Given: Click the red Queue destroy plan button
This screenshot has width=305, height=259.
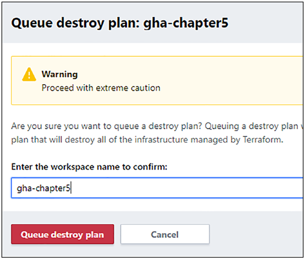Looking at the screenshot, I should 63,234.
